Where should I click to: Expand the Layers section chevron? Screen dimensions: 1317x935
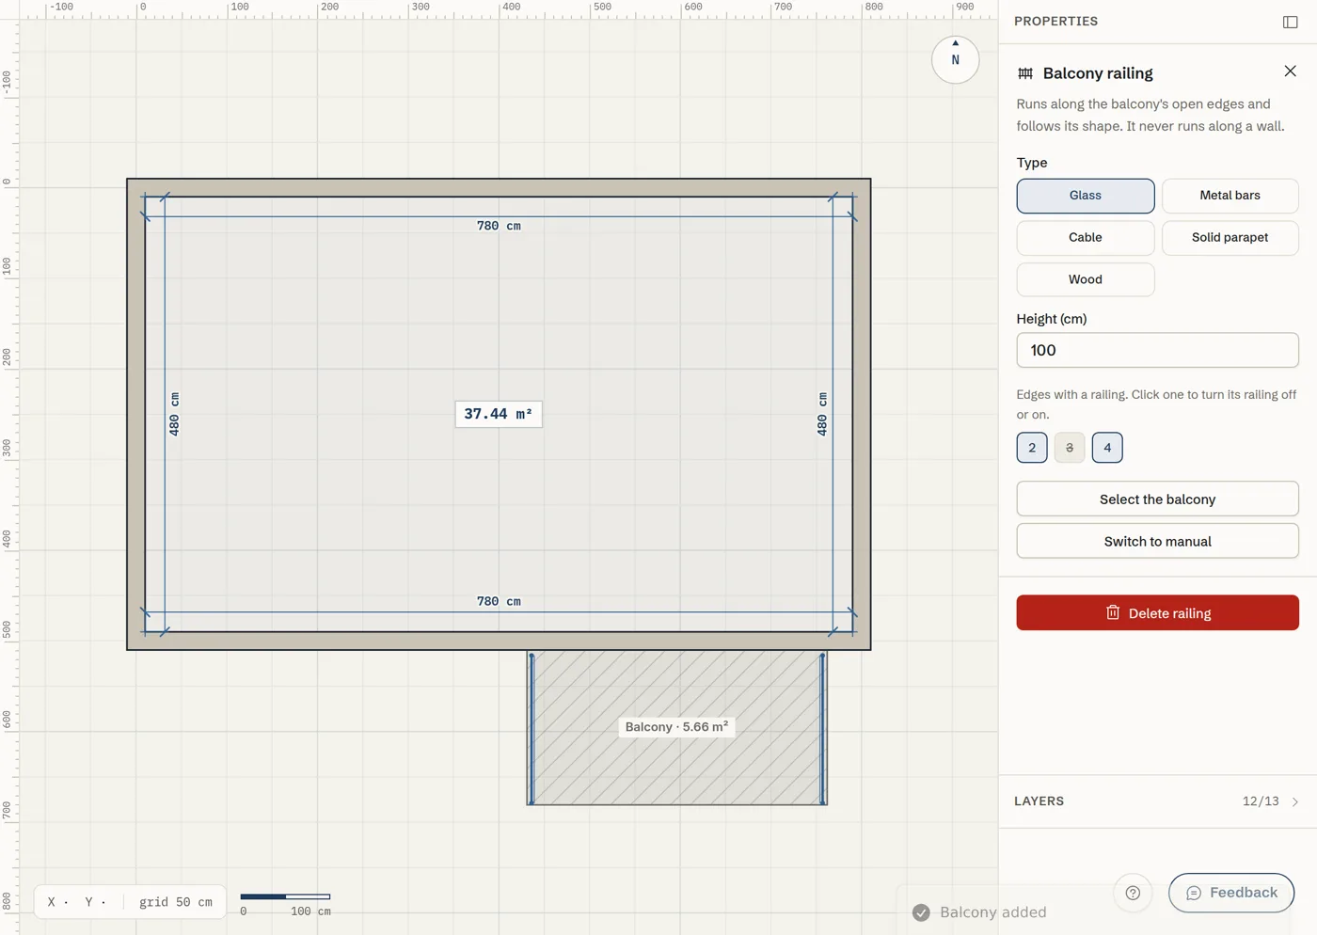1295,801
